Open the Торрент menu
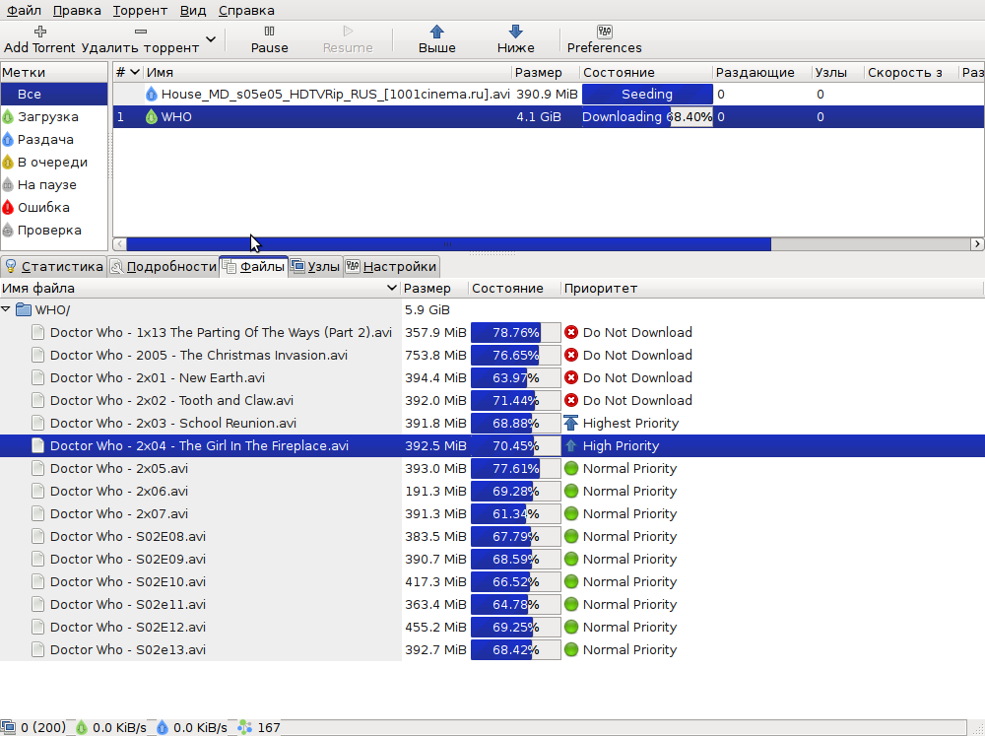Viewport: 985px width, 736px height. click(x=140, y=11)
